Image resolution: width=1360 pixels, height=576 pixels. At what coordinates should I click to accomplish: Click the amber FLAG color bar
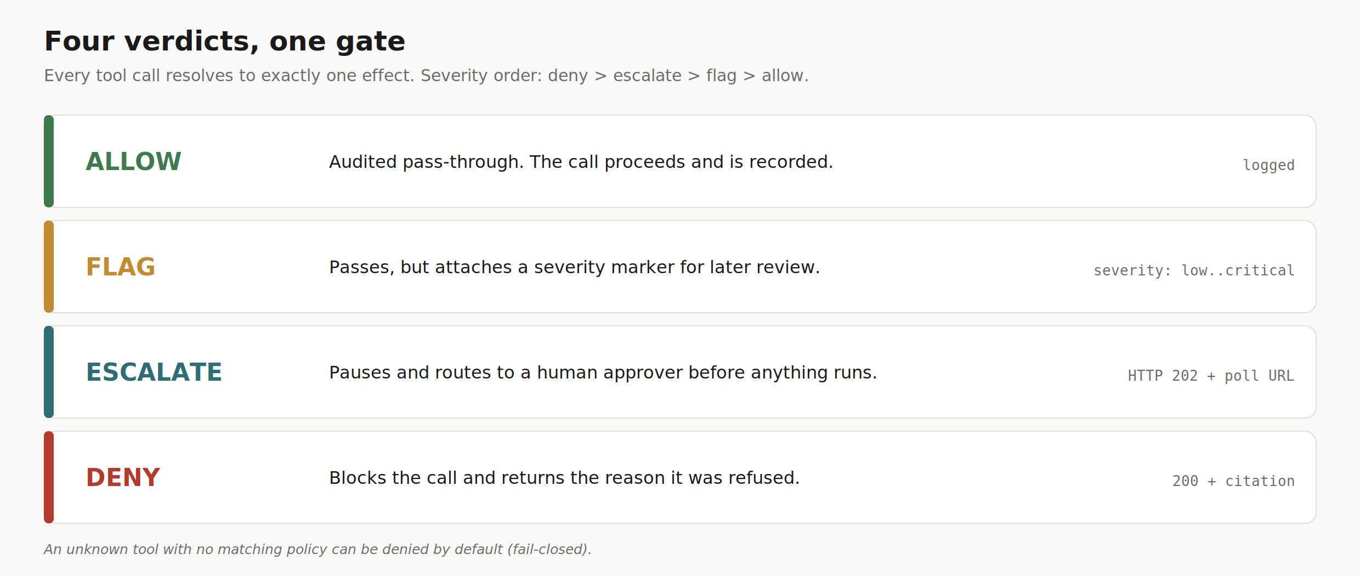[49, 267]
